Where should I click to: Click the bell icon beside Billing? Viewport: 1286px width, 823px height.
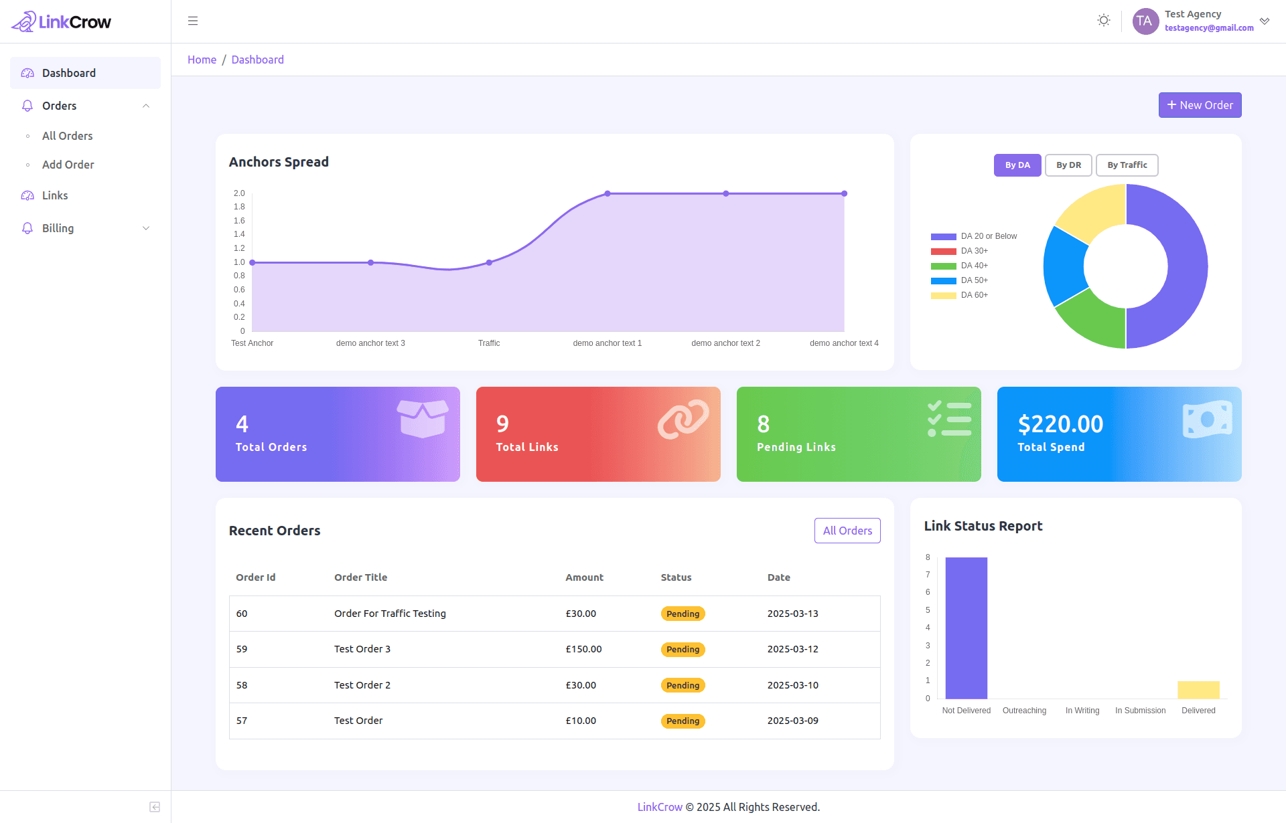(x=27, y=228)
